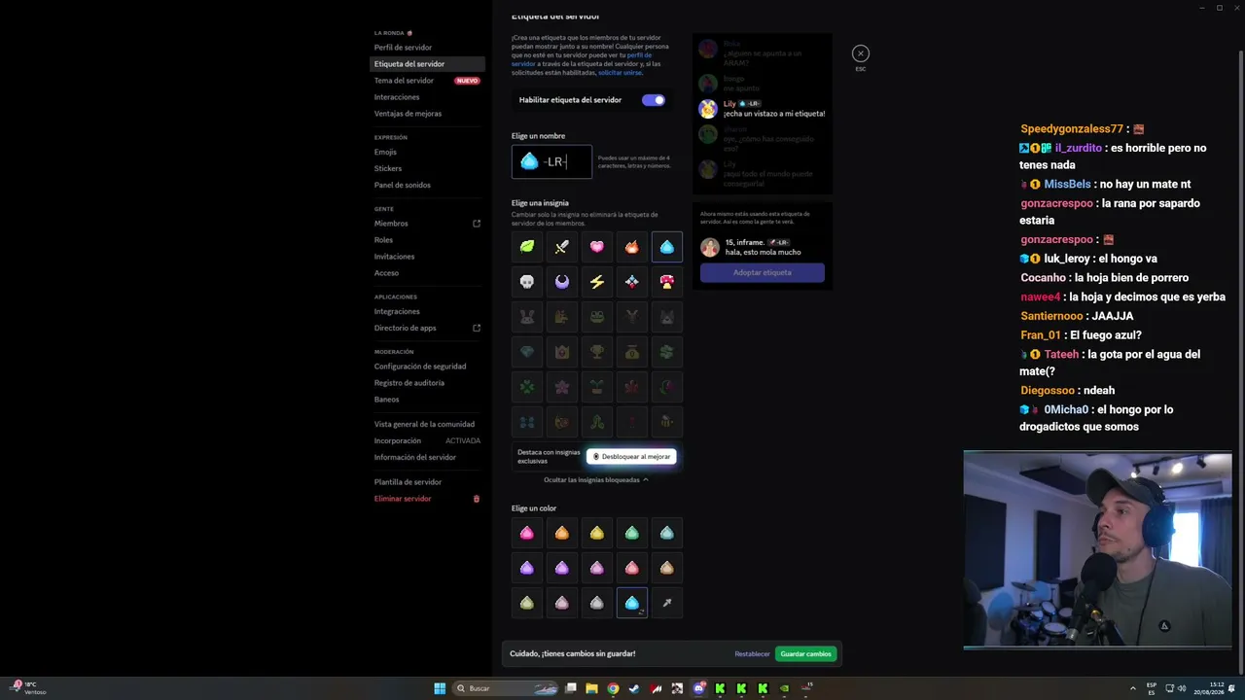Open external link icon beside Directorio de apps
This screenshot has height=700, width=1245.
[477, 328]
